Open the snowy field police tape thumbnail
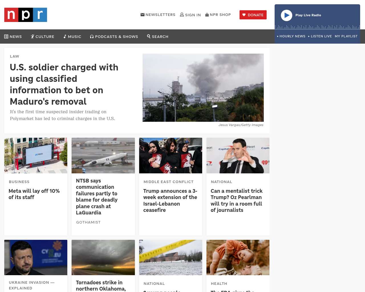The height and width of the screenshot is (292, 365). 171,257
